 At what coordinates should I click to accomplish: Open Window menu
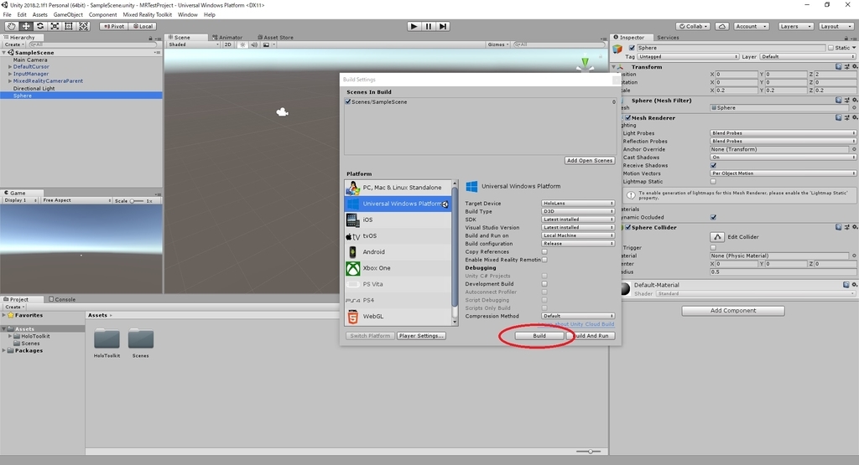coord(187,15)
